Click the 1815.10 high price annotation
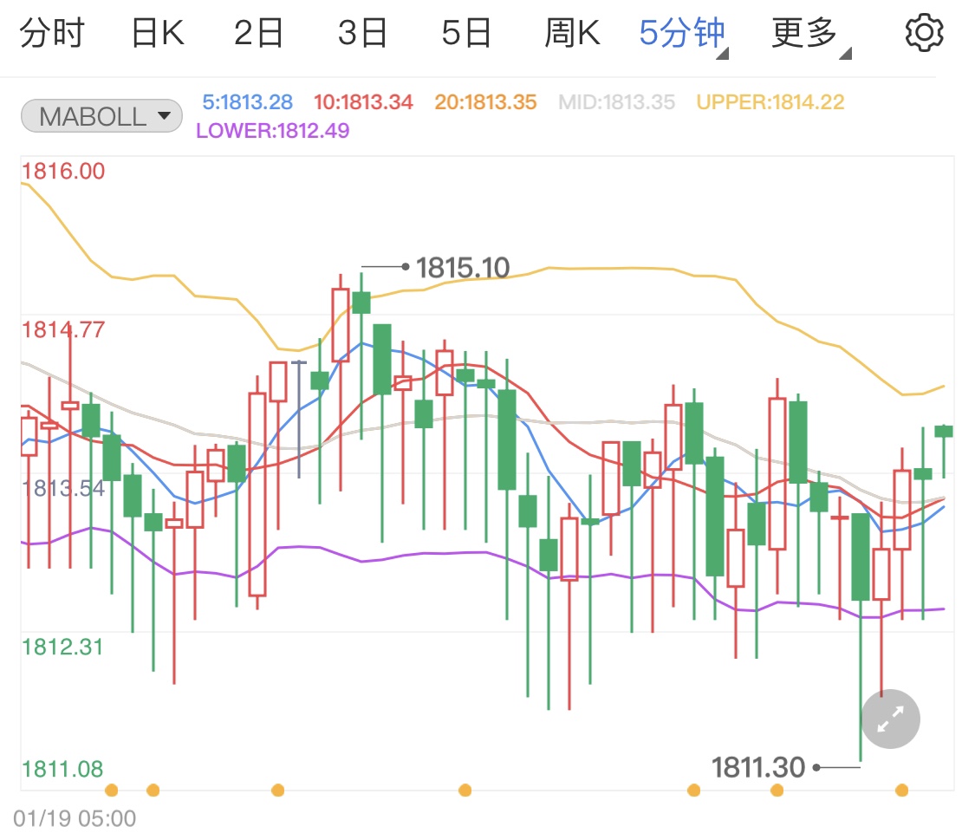 click(463, 268)
